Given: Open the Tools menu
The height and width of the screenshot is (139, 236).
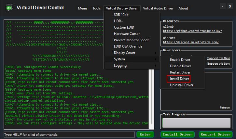Looking at the screenshot, I should pyautogui.click(x=96, y=8).
